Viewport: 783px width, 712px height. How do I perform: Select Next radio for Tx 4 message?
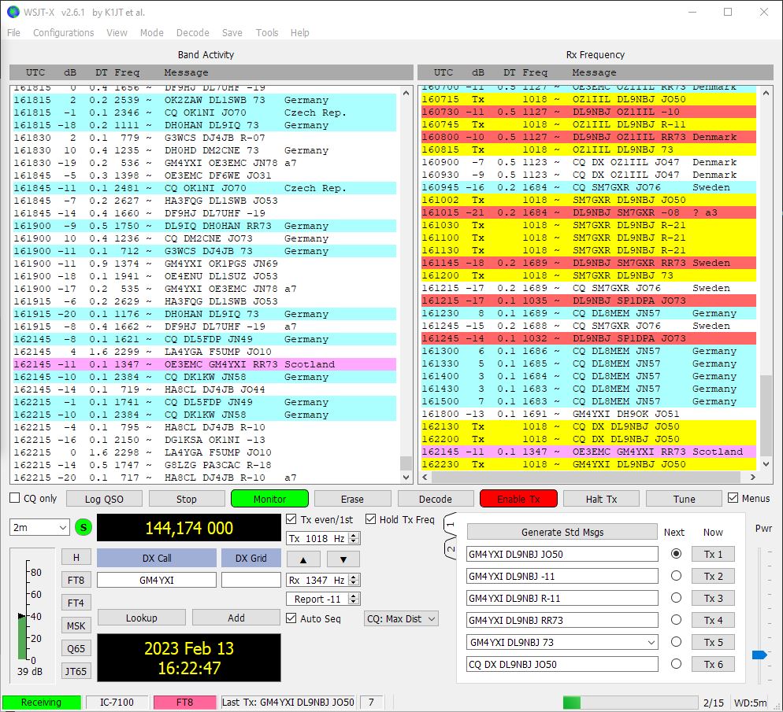click(676, 620)
